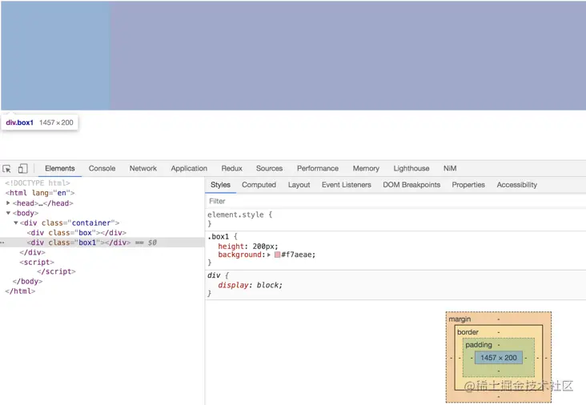This screenshot has width=586, height=405.
Task: Click the div.box1 size tooltip
Action: [39, 122]
